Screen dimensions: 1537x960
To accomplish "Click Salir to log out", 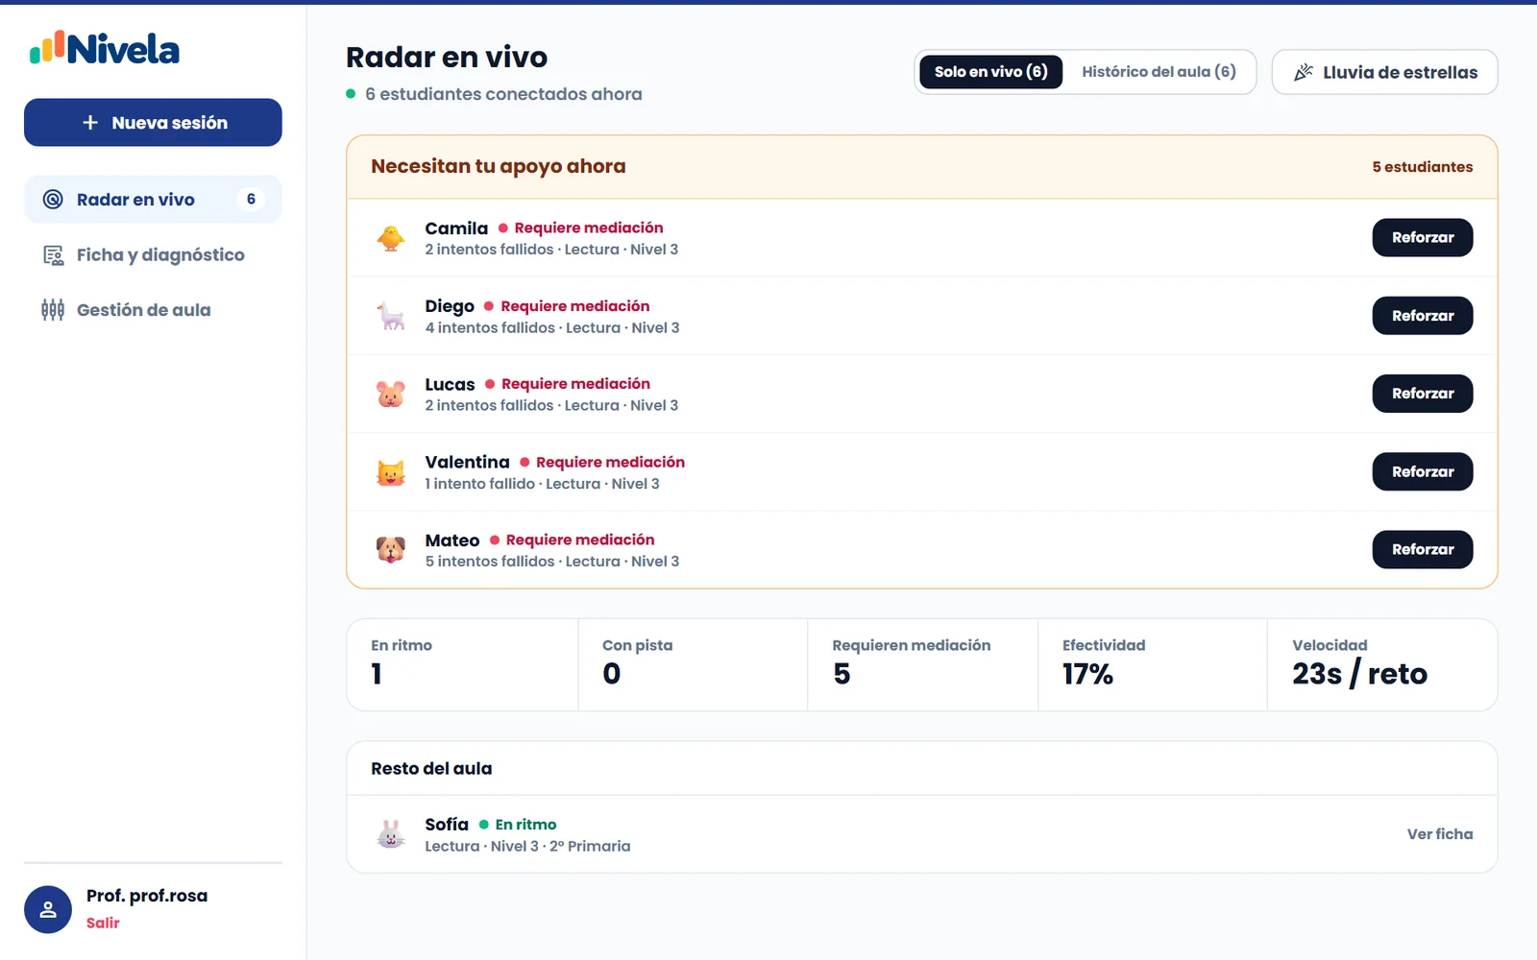I will point(103,924).
